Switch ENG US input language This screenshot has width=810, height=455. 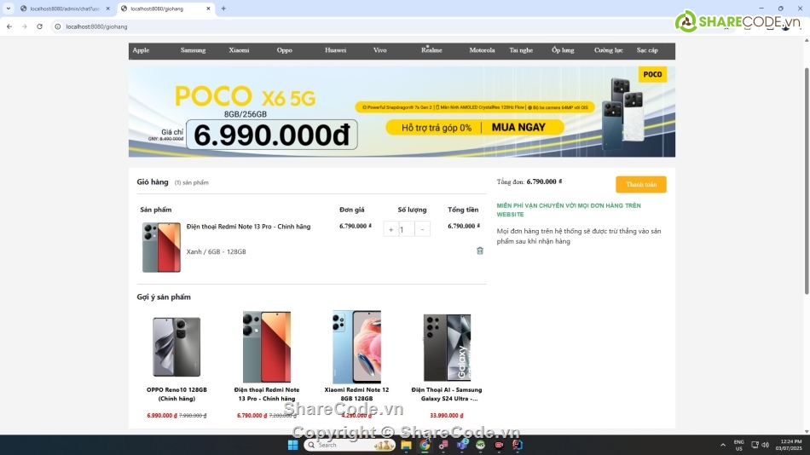[738, 445]
